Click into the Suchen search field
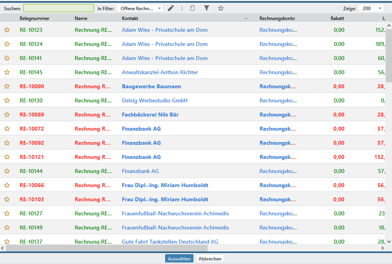 click(59, 8)
